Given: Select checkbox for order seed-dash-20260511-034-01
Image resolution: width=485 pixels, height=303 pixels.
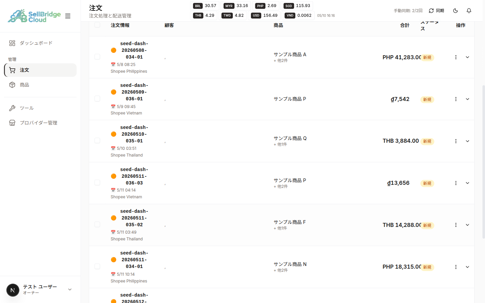Looking at the screenshot, I should tap(97, 266).
